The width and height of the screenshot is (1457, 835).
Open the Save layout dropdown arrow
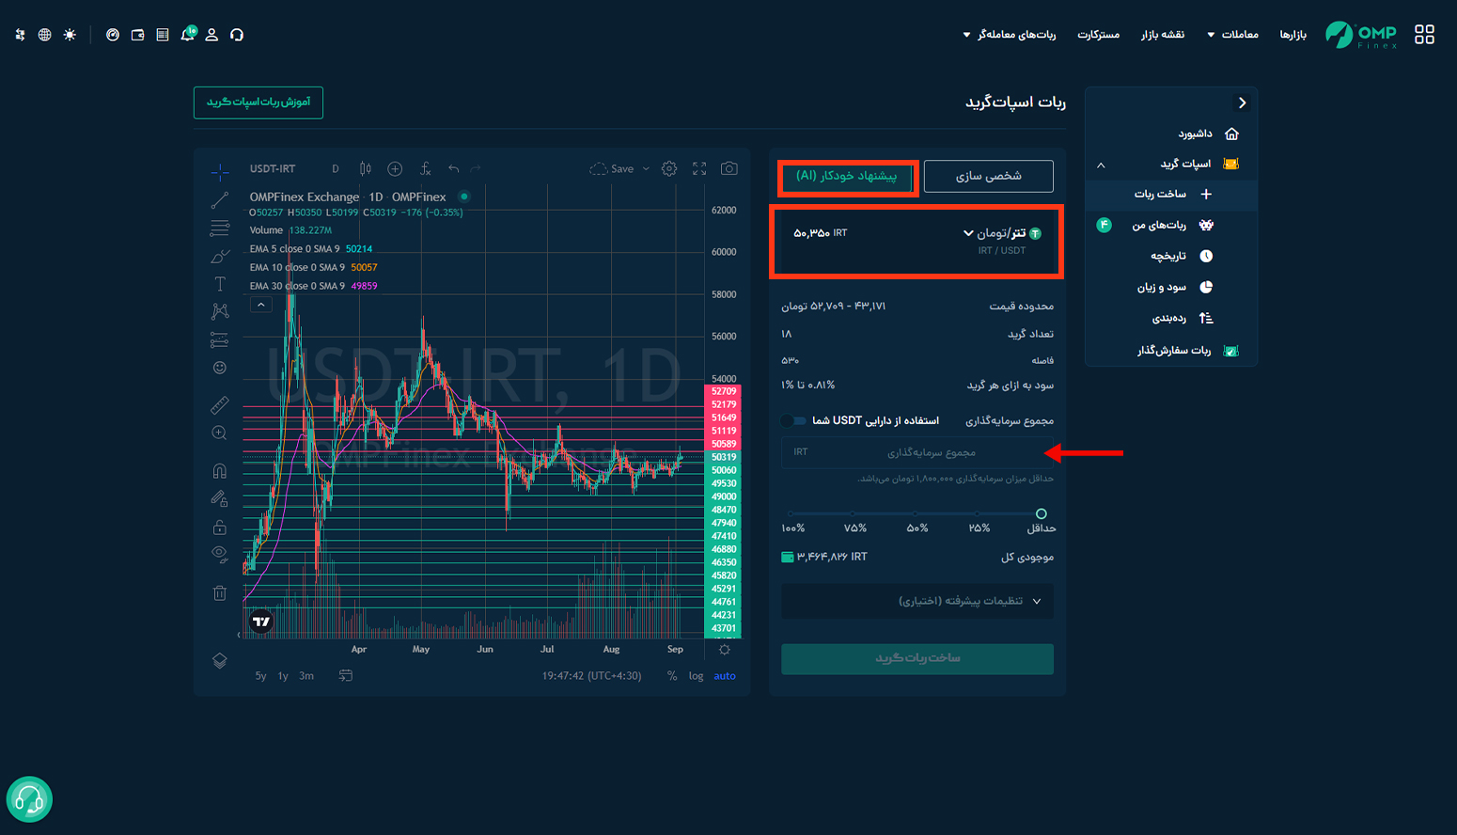pos(646,168)
